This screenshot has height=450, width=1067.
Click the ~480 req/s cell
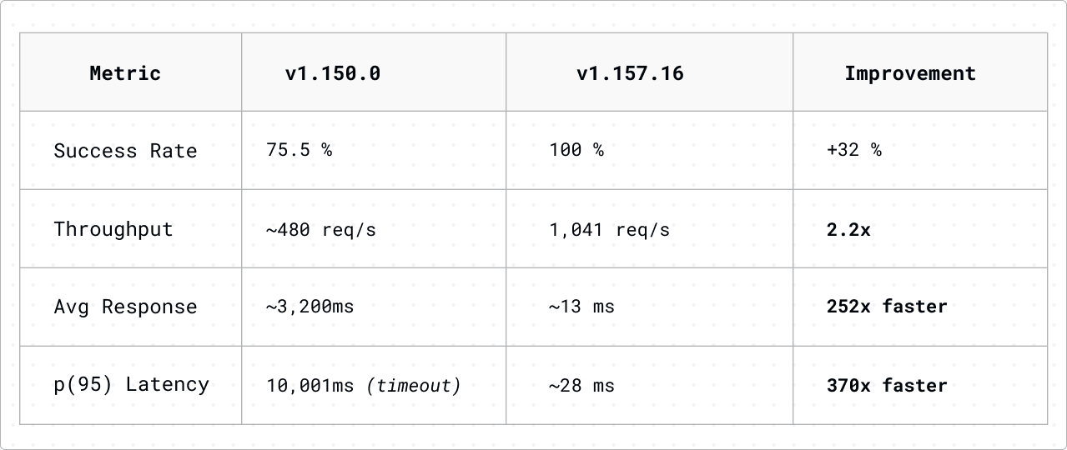(x=321, y=229)
